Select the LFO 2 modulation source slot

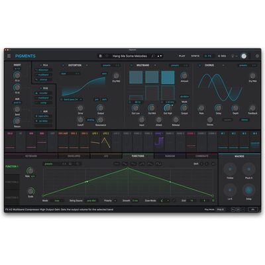coord(106,141)
